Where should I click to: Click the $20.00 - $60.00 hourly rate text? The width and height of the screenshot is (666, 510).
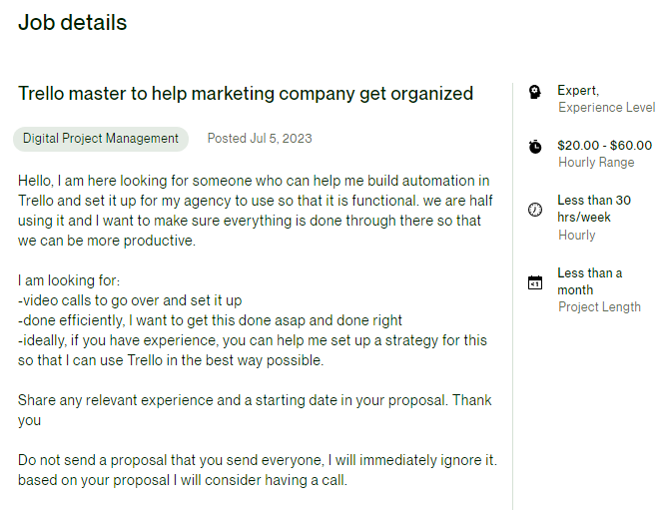pos(604,146)
